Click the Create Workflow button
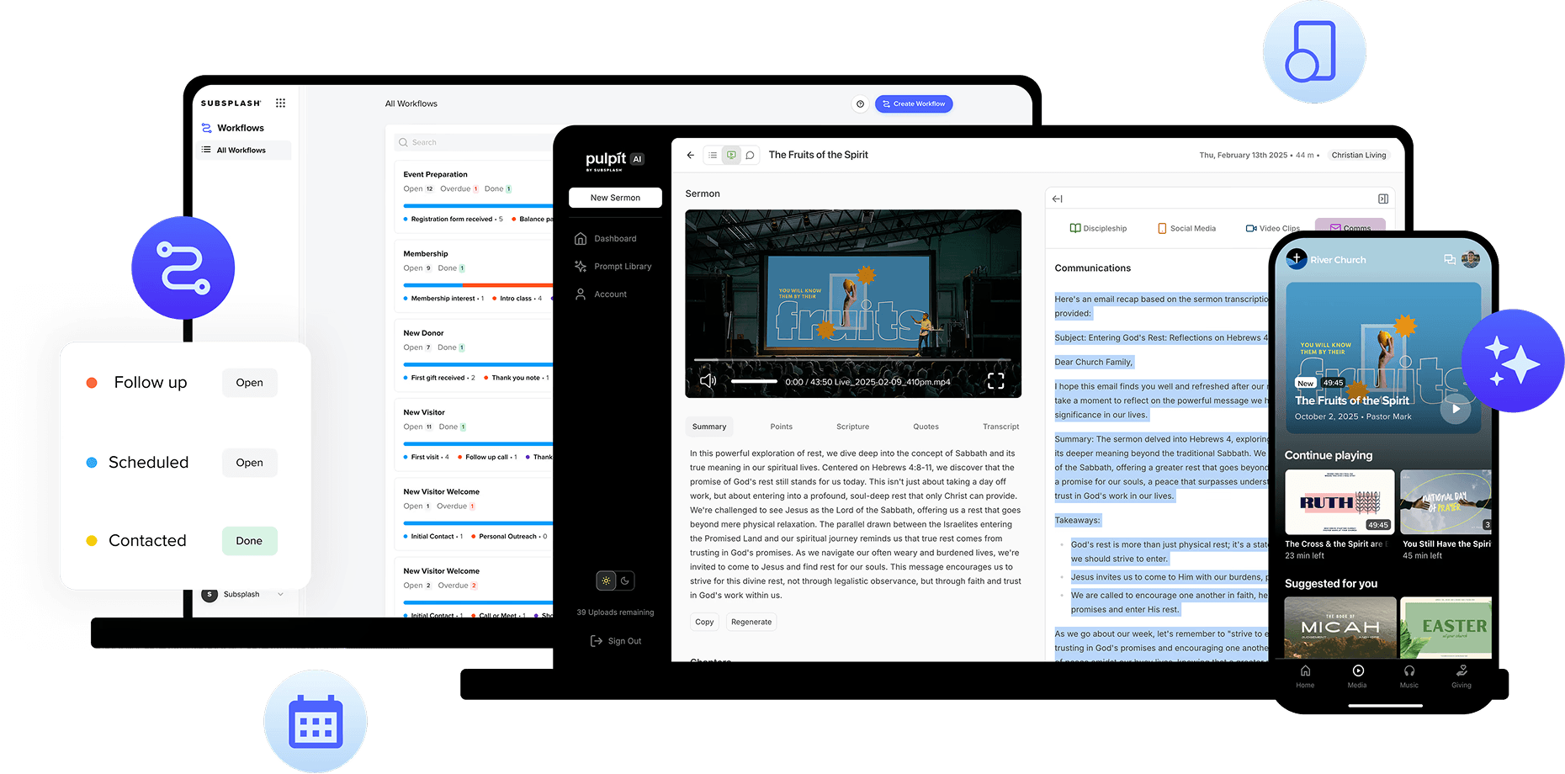 point(914,104)
